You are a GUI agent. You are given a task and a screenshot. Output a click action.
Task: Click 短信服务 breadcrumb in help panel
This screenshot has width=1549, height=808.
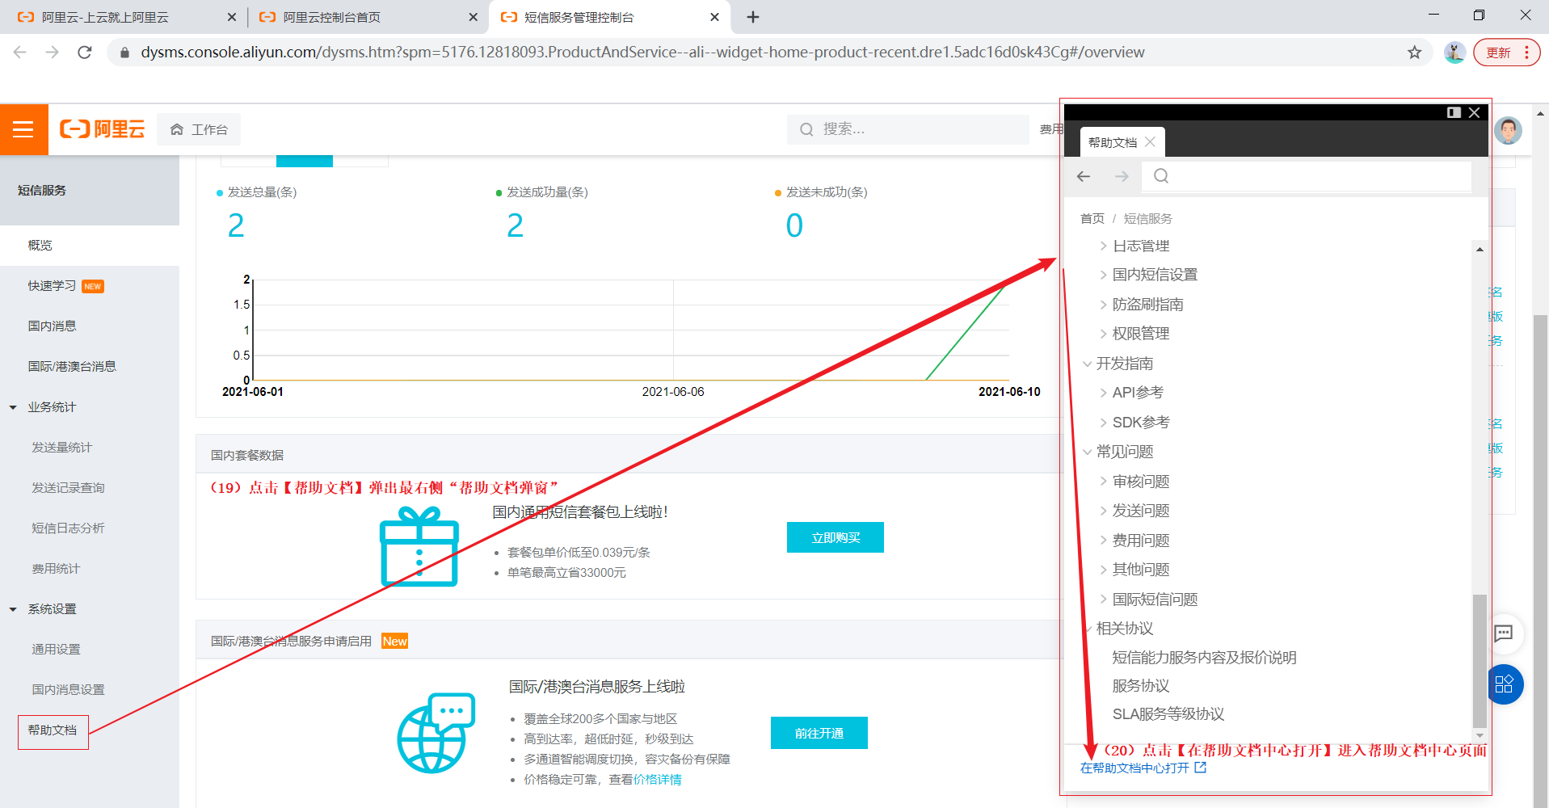pos(1147,218)
